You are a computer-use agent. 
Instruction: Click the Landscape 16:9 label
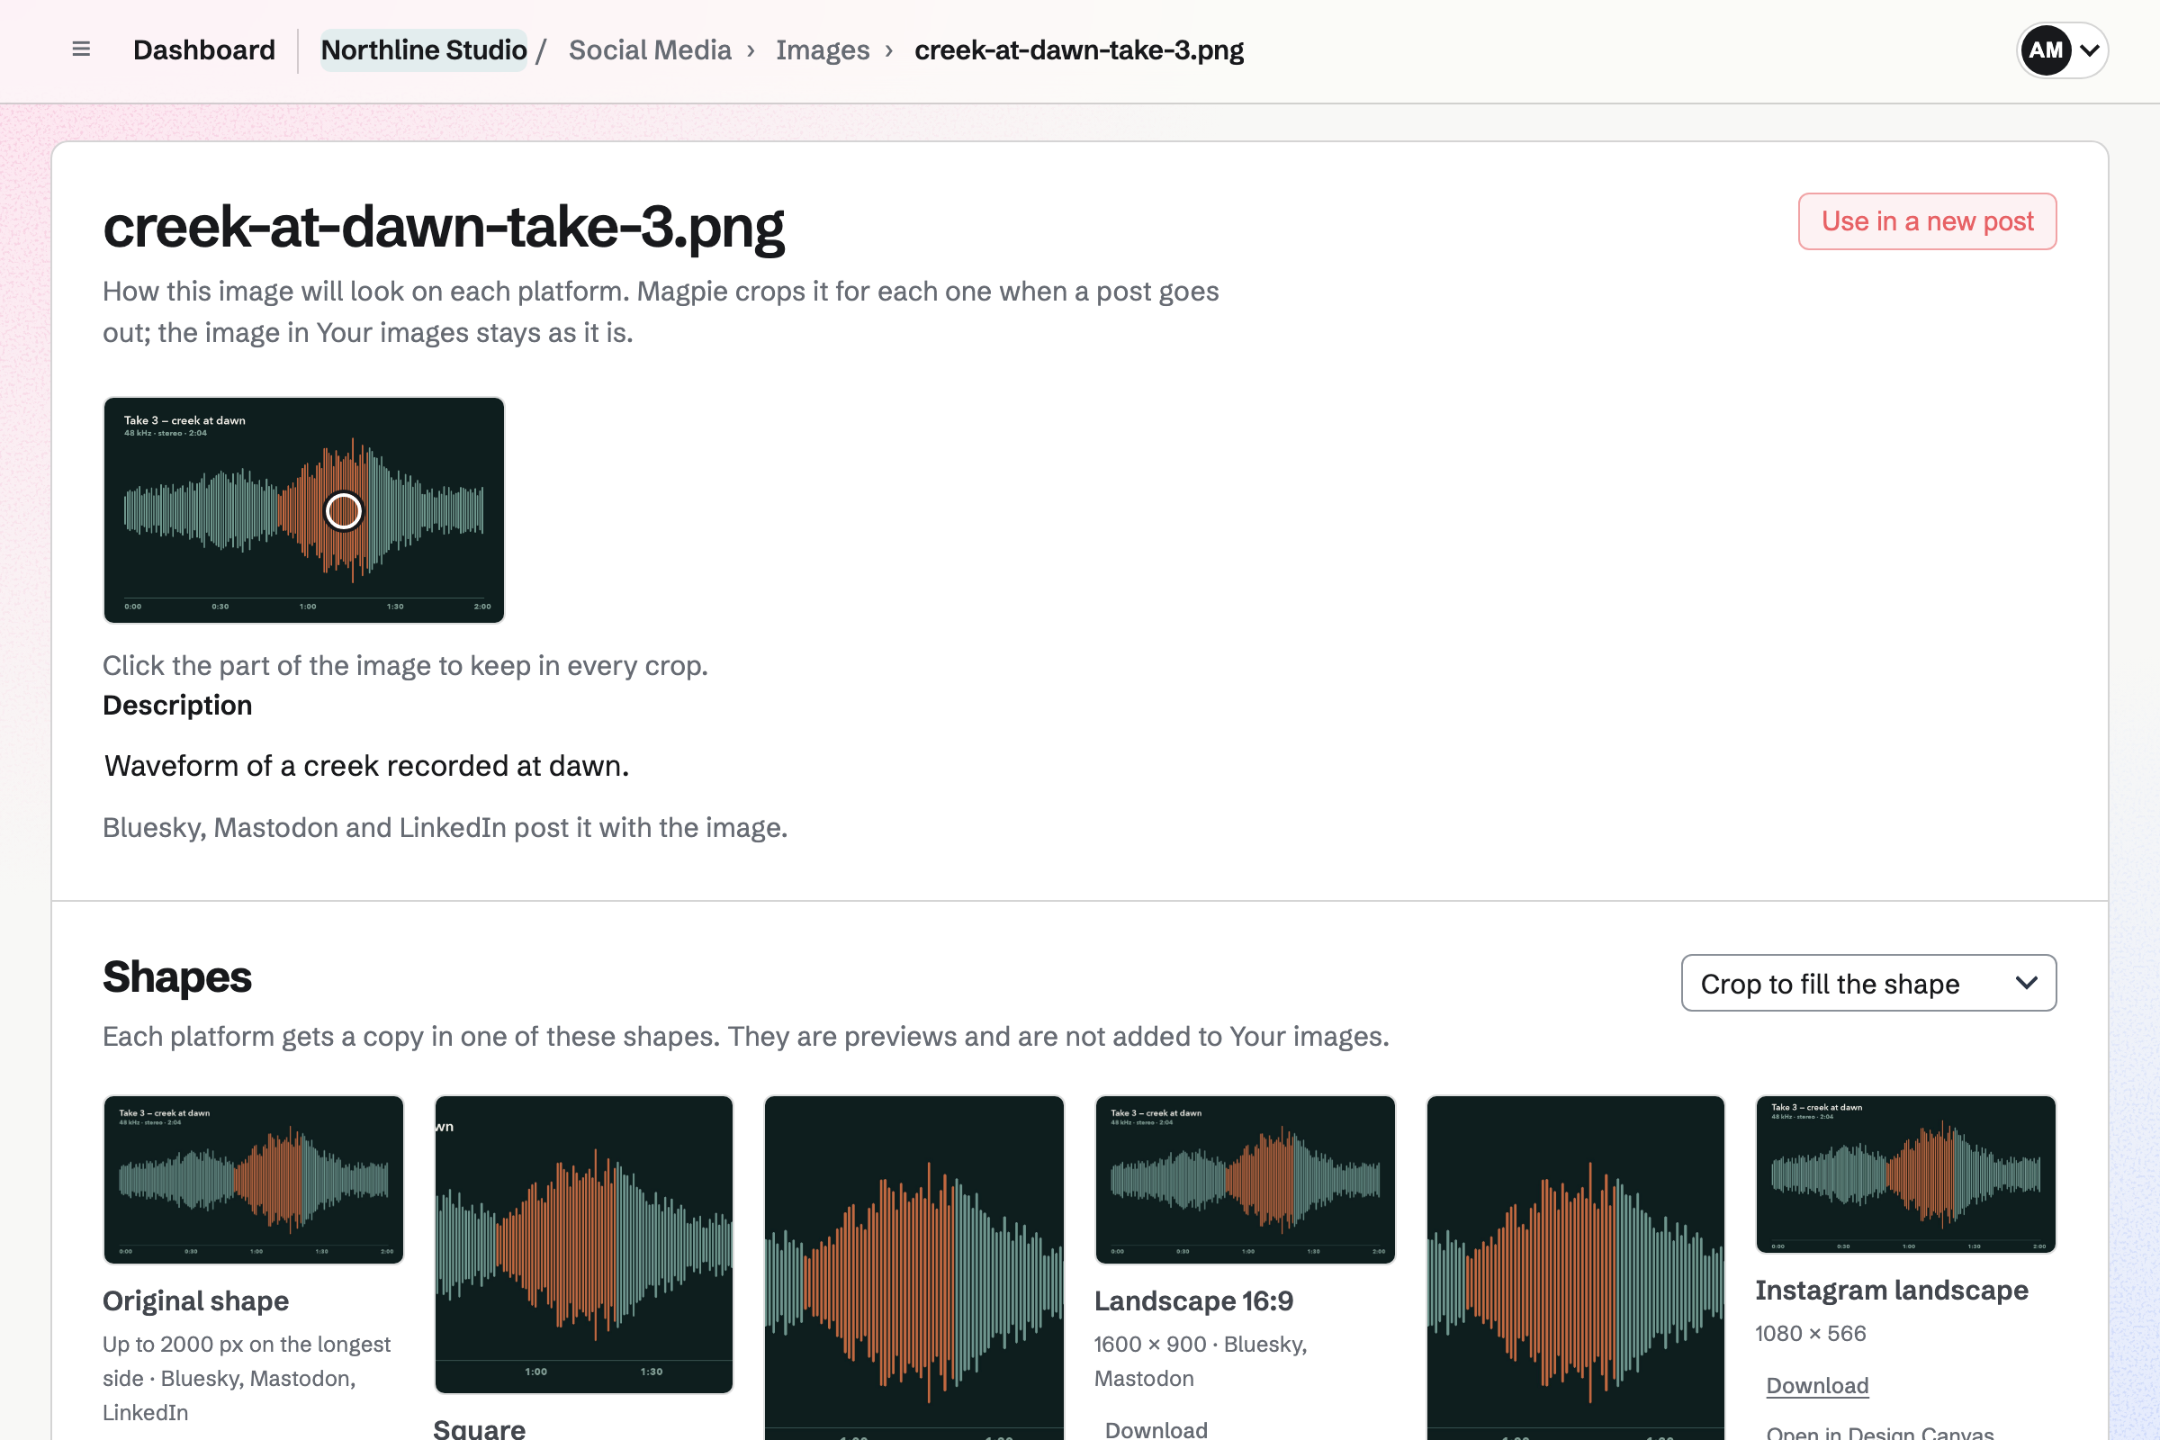tap(1193, 1300)
